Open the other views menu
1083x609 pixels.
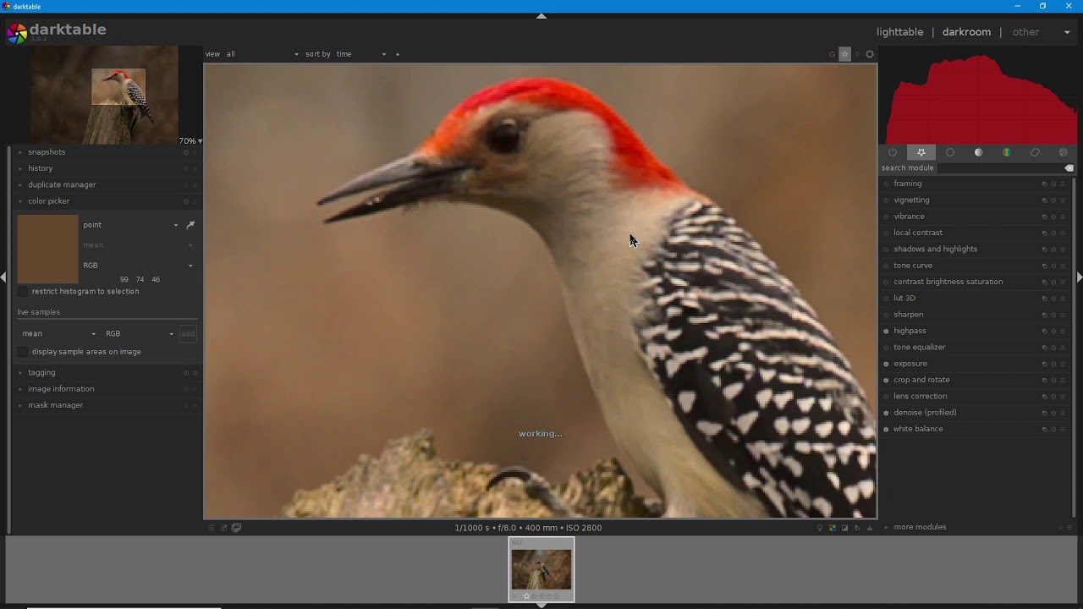pyautogui.click(x=1025, y=32)
